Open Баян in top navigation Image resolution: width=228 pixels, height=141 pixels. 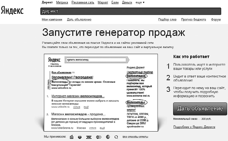(115, 2)
